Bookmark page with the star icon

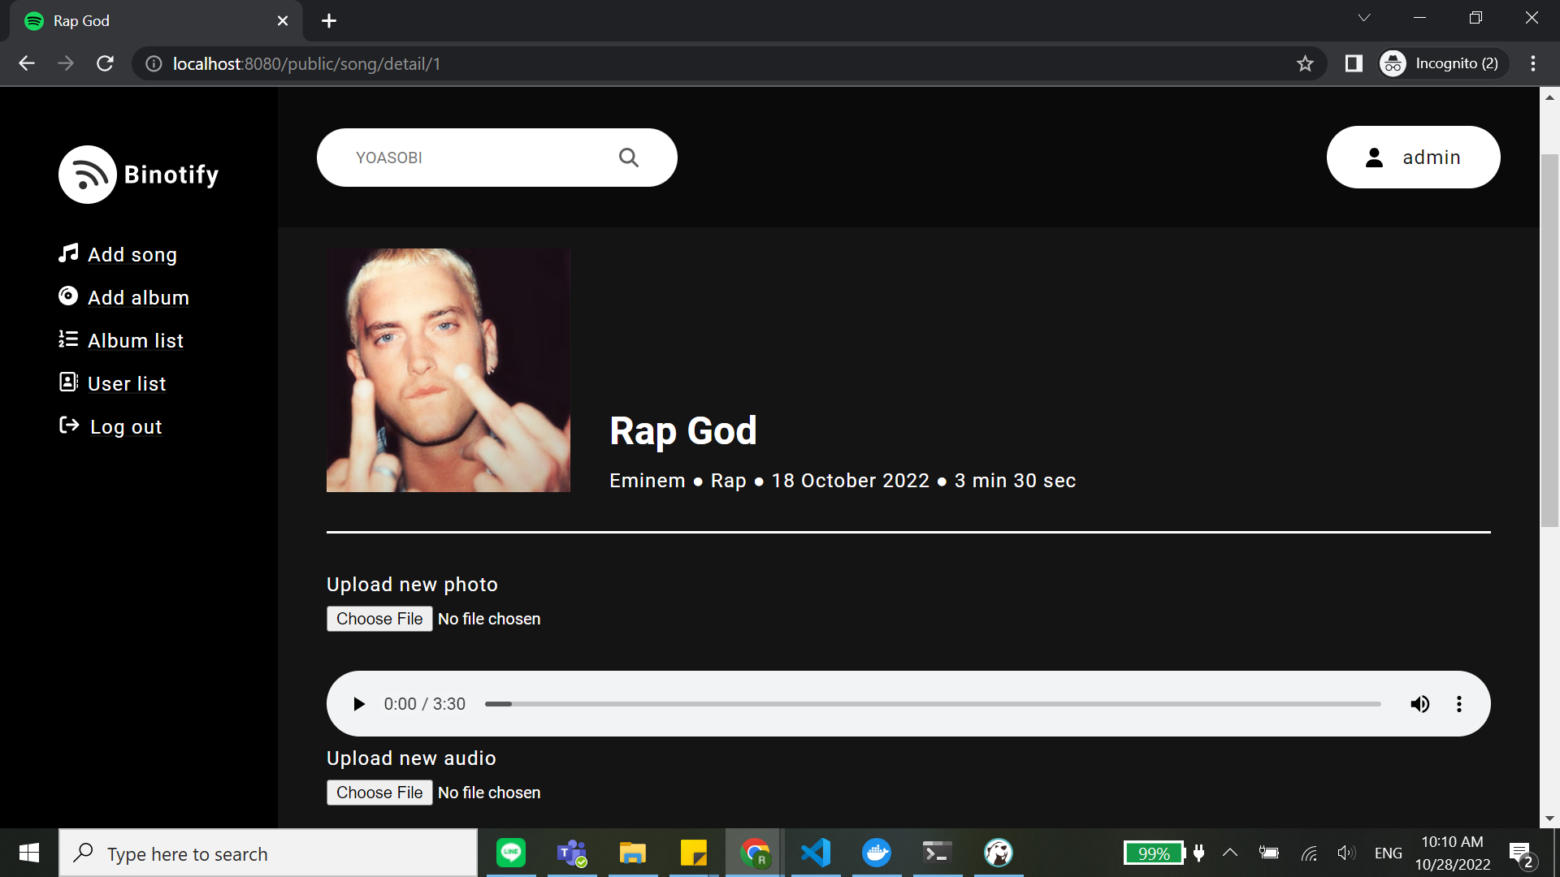coord(1305,63)
